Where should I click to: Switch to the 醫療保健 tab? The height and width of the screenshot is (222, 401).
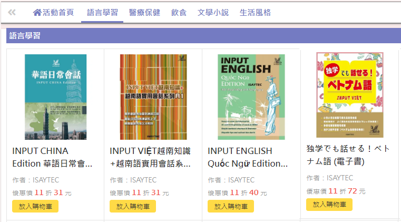coord(144,12)
